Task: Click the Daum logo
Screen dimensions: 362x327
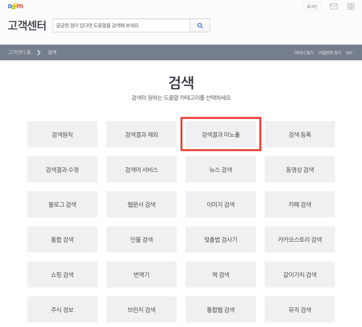Action: point(15,6)
